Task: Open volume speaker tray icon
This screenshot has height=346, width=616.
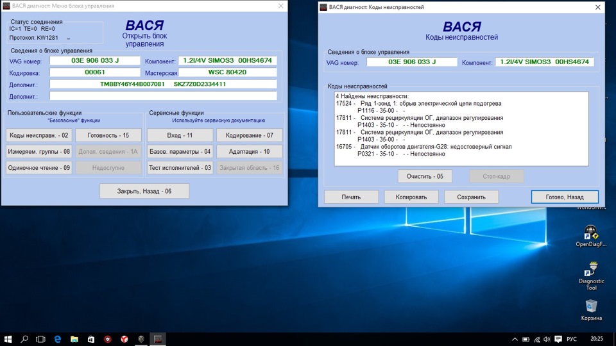Action: tap(547, 340)
